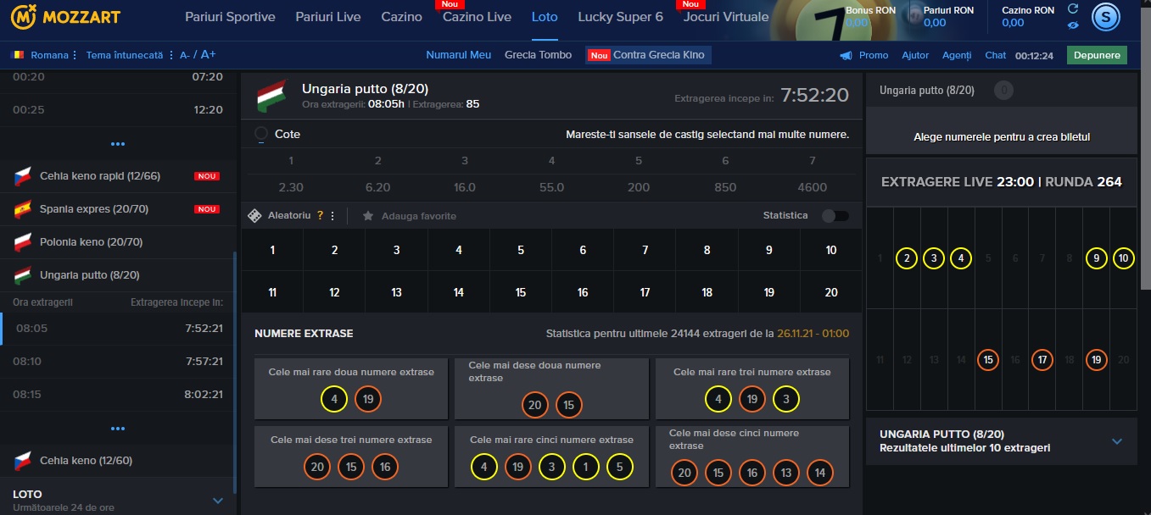Click ball 13 in most frequent five numbers
This screenshot has width=1151, height=515.
(785, 473)
